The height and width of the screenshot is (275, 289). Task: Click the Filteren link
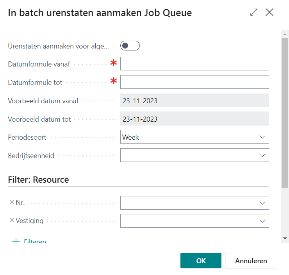tap(35, 241)
